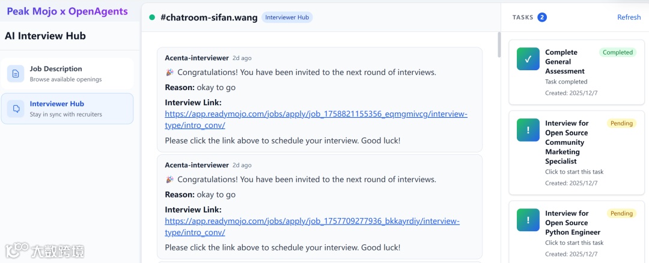Click the Completed status badge

[618, 52]
